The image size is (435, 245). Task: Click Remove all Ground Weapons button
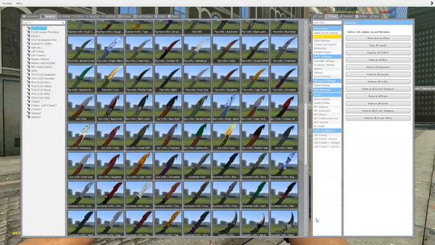pyautogui.click(x=378, y=89)
